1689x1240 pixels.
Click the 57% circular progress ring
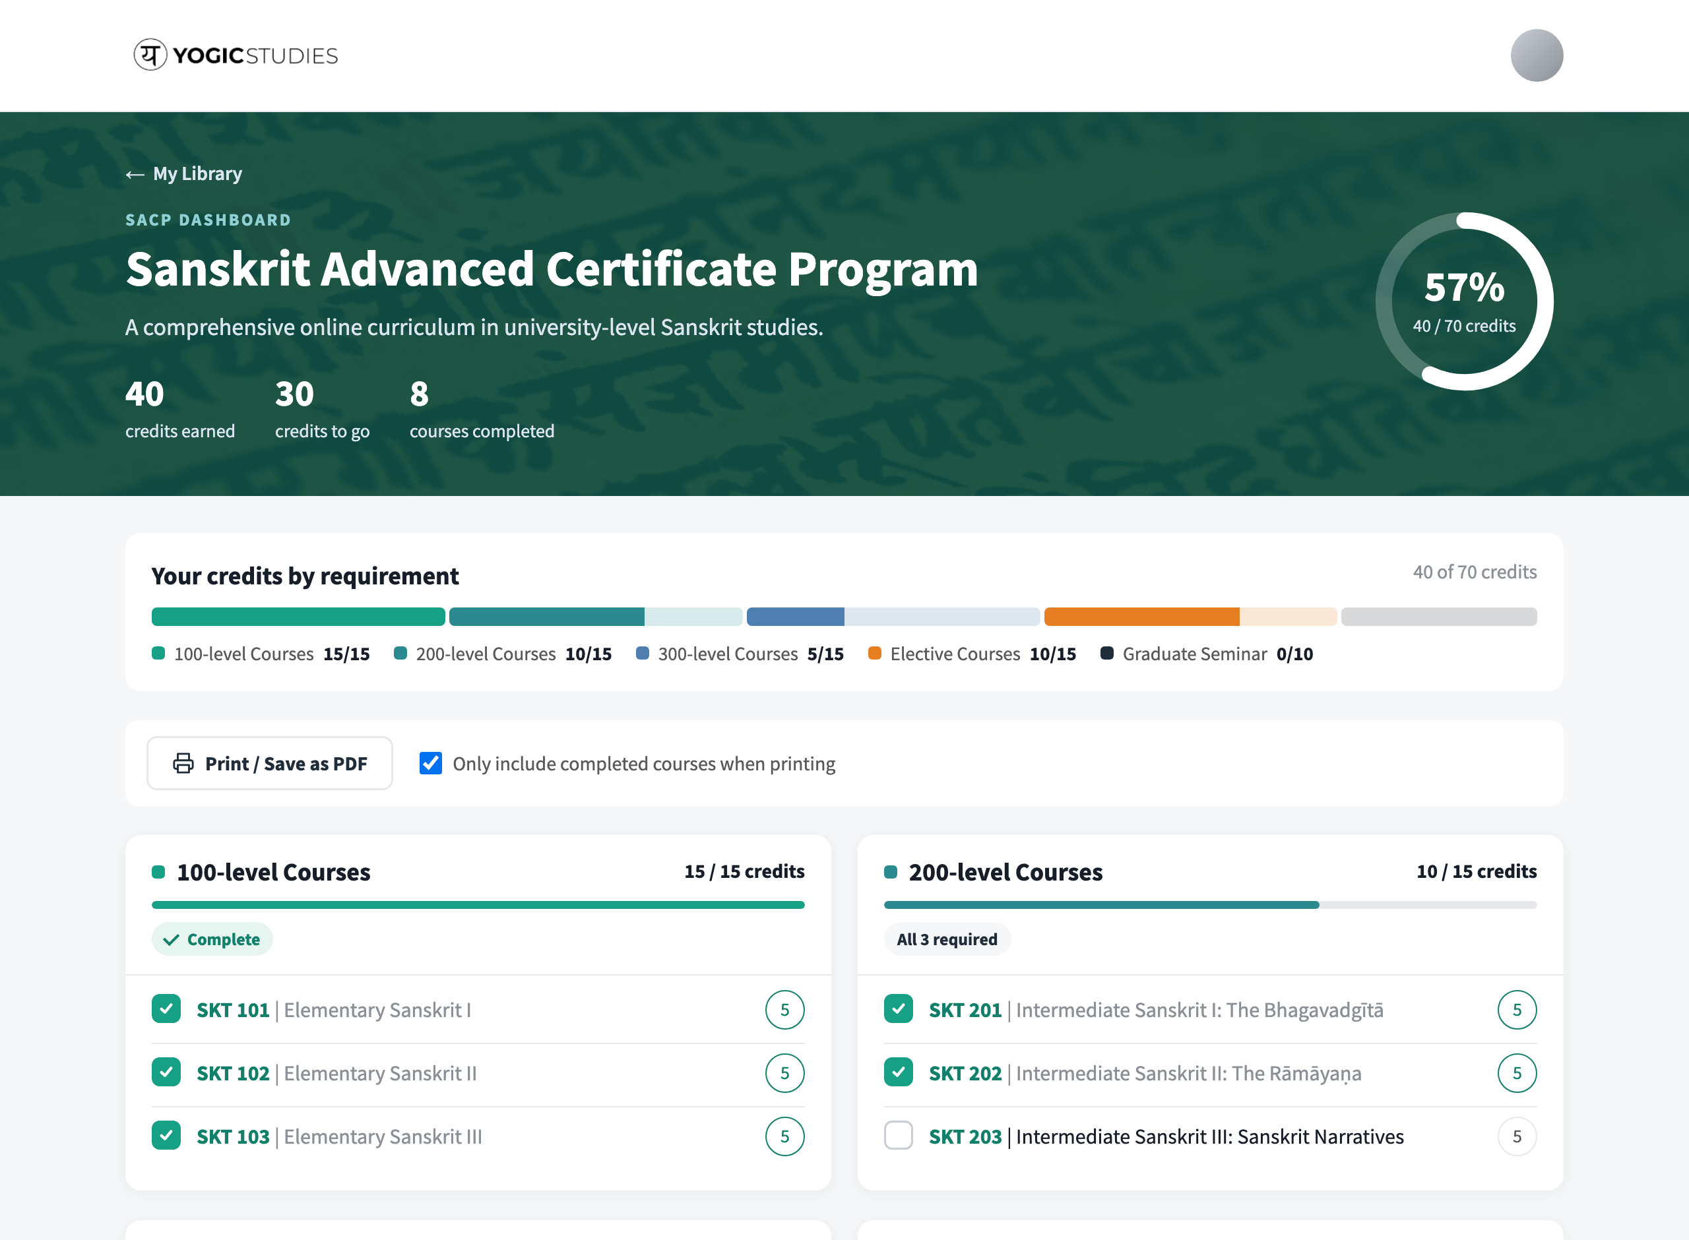[1464, 301]
